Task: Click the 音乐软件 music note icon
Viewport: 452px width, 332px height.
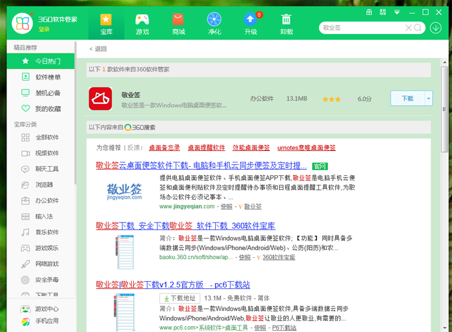Action: click(25, 232)
